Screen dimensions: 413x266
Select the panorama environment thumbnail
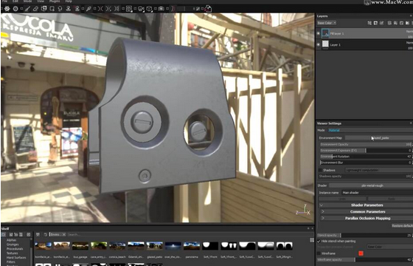(192, 246)
